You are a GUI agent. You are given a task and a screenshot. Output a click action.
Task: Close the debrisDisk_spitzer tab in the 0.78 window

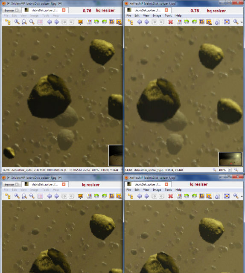click(x=166, y=10)
